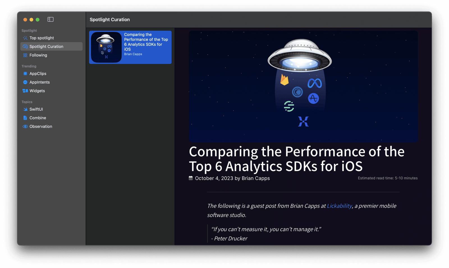The height and width of the screenshot is (268, 449).
Task: Click the Spotlight Curation brain-cloud icon
Action: pyautogui.click(x=25, y=46)
